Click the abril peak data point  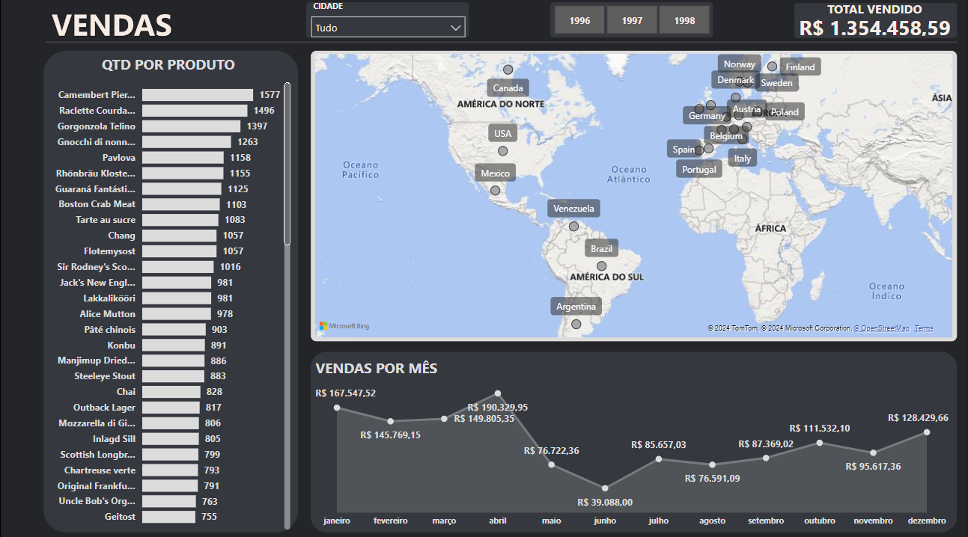pos(498,393)
